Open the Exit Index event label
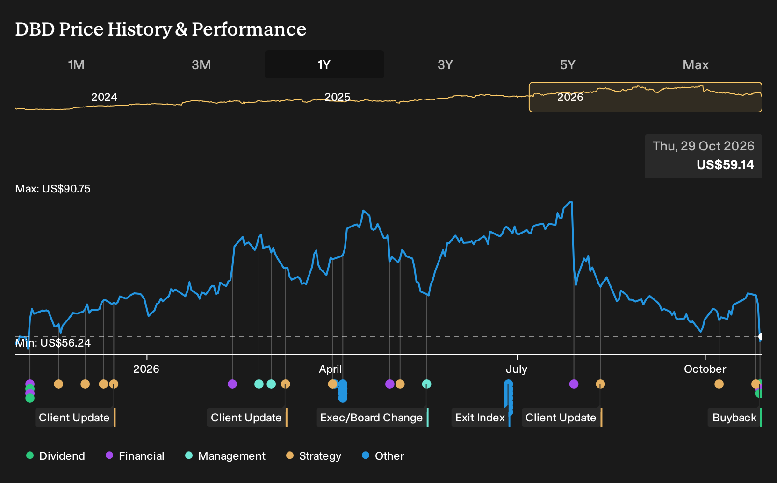 (481, 418)
